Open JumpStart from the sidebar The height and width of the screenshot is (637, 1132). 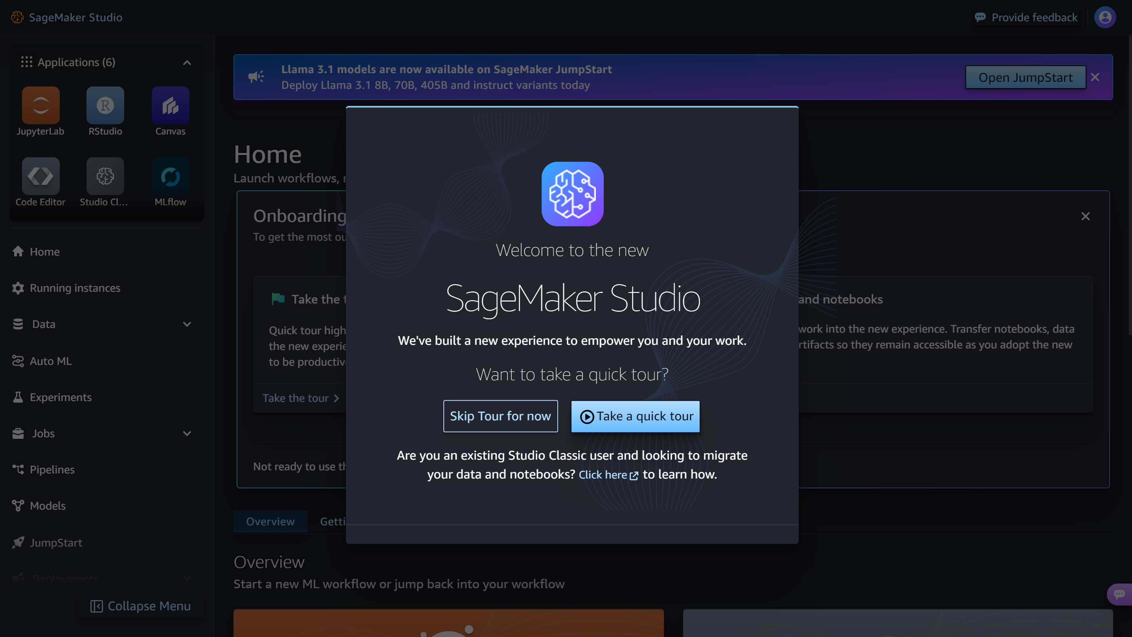(55, 543)
